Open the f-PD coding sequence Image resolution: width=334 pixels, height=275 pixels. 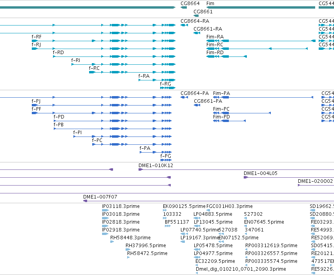[113, 121]
